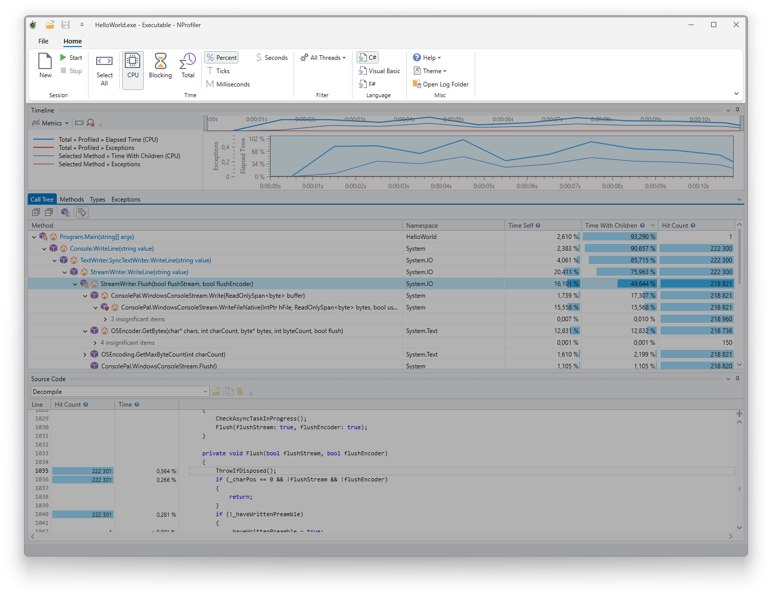772x597 pixels.
Task: Switch to the Methods tab
Action: point(72,200)
